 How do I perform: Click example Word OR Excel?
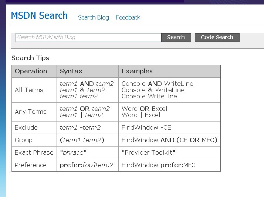[x=145, y=109]
